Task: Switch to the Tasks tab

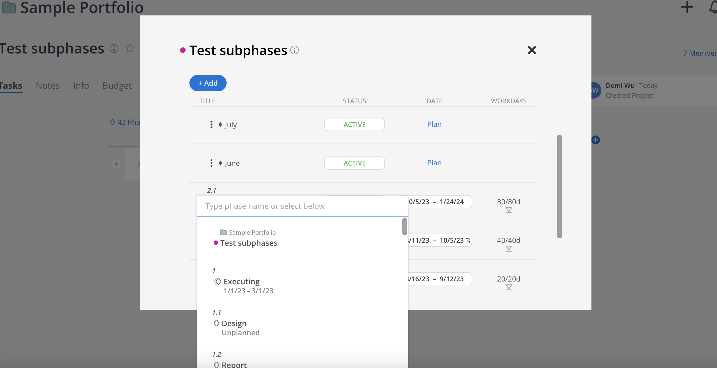Action: pos(10,85)
